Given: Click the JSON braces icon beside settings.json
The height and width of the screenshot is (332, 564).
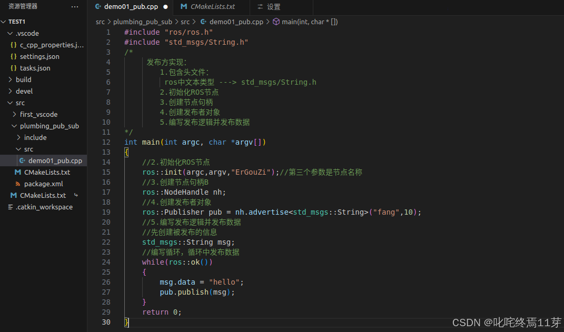Looking at the screenshot, I should click(14, 56).
